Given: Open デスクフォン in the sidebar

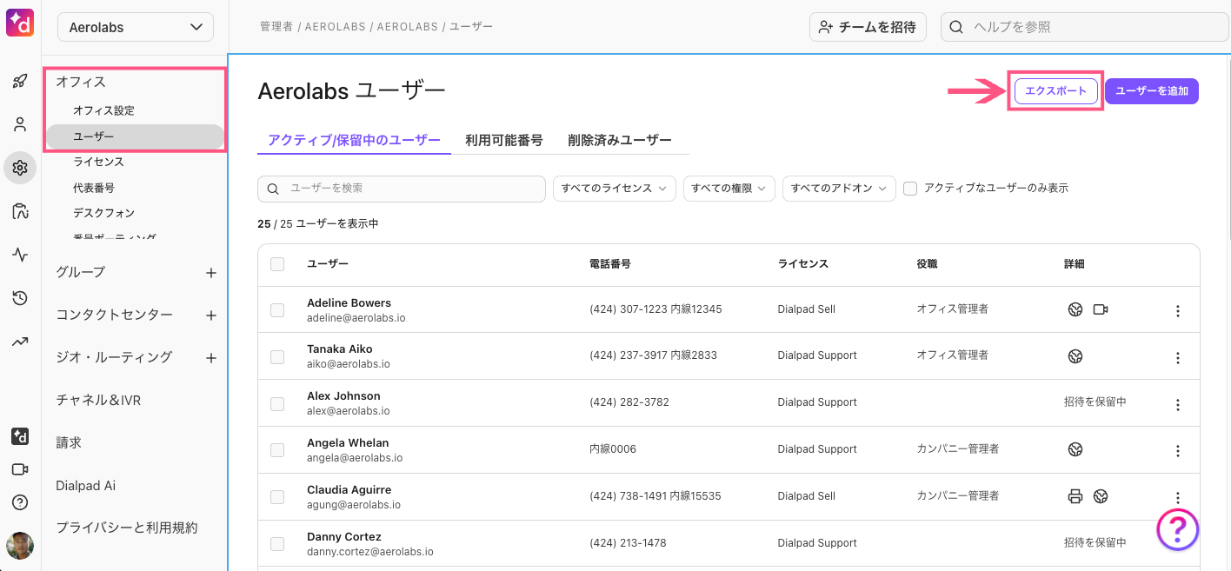Looking at the screenshot, I should tap(103, 213).
